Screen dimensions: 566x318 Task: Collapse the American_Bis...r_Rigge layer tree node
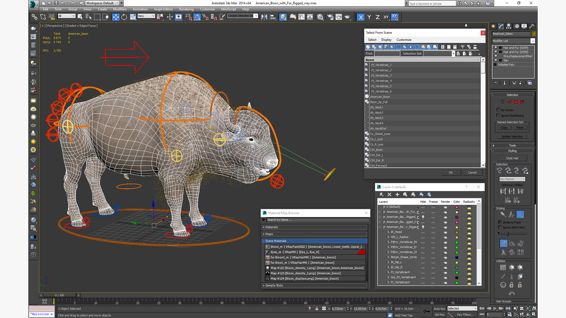[x=380, y=227]
